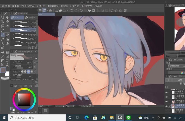This screenshot has height=121, width=185.
Task: Toggle visibility of layer レイヤー 7
Action: coord(166,97)
